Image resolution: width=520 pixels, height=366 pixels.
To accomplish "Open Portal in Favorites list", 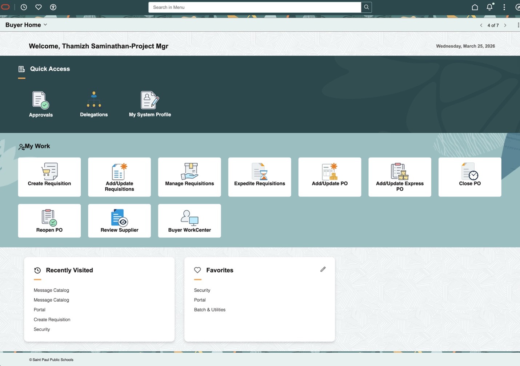I will coord(200,300).
